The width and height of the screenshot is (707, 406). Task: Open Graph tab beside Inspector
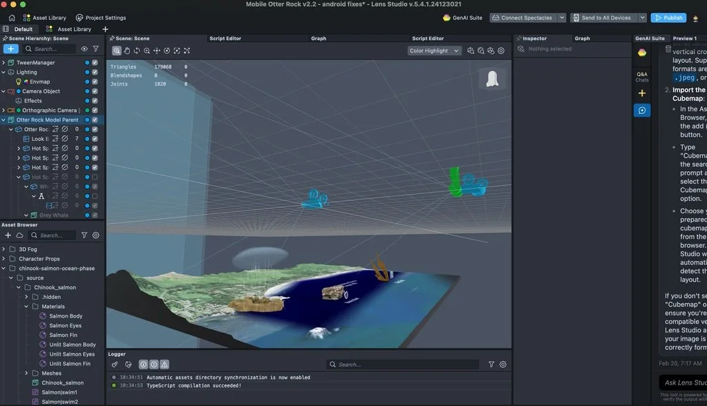tap(582, 39)
